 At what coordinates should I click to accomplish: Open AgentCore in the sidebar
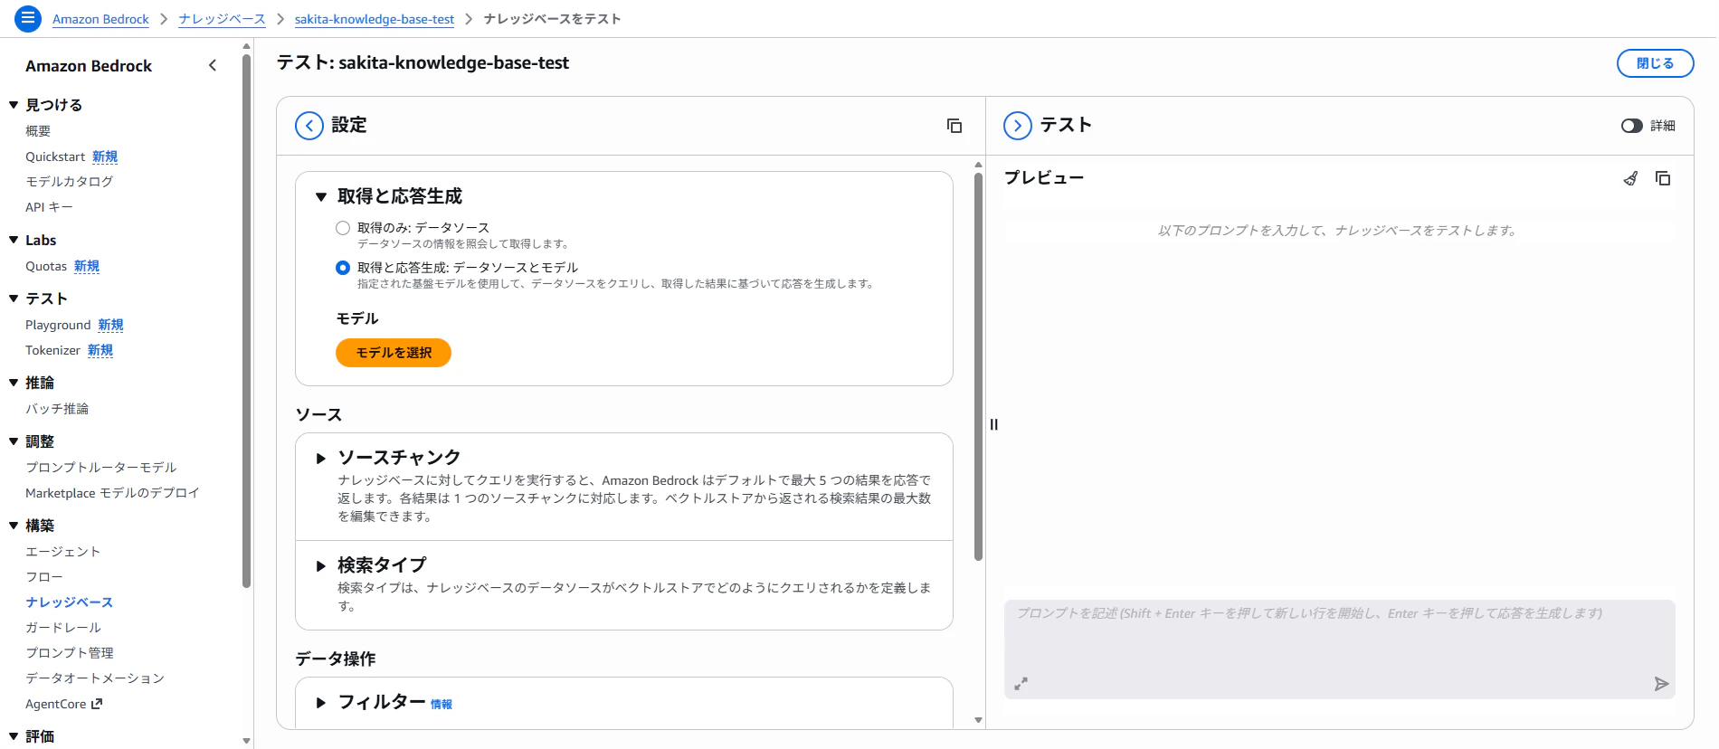(56, 704)
